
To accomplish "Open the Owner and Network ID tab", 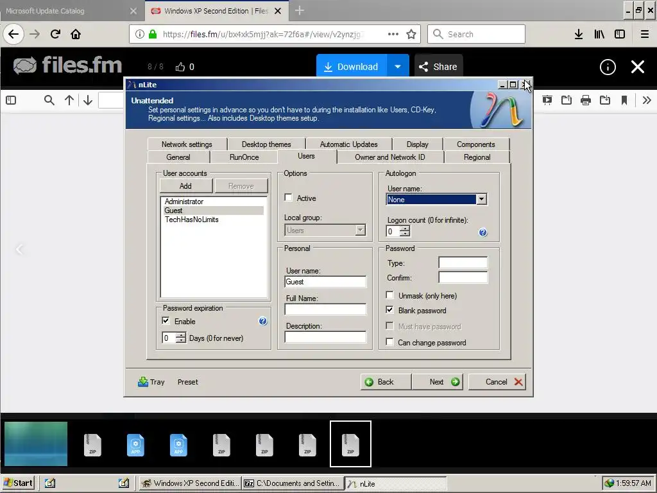I will point(390,157).
